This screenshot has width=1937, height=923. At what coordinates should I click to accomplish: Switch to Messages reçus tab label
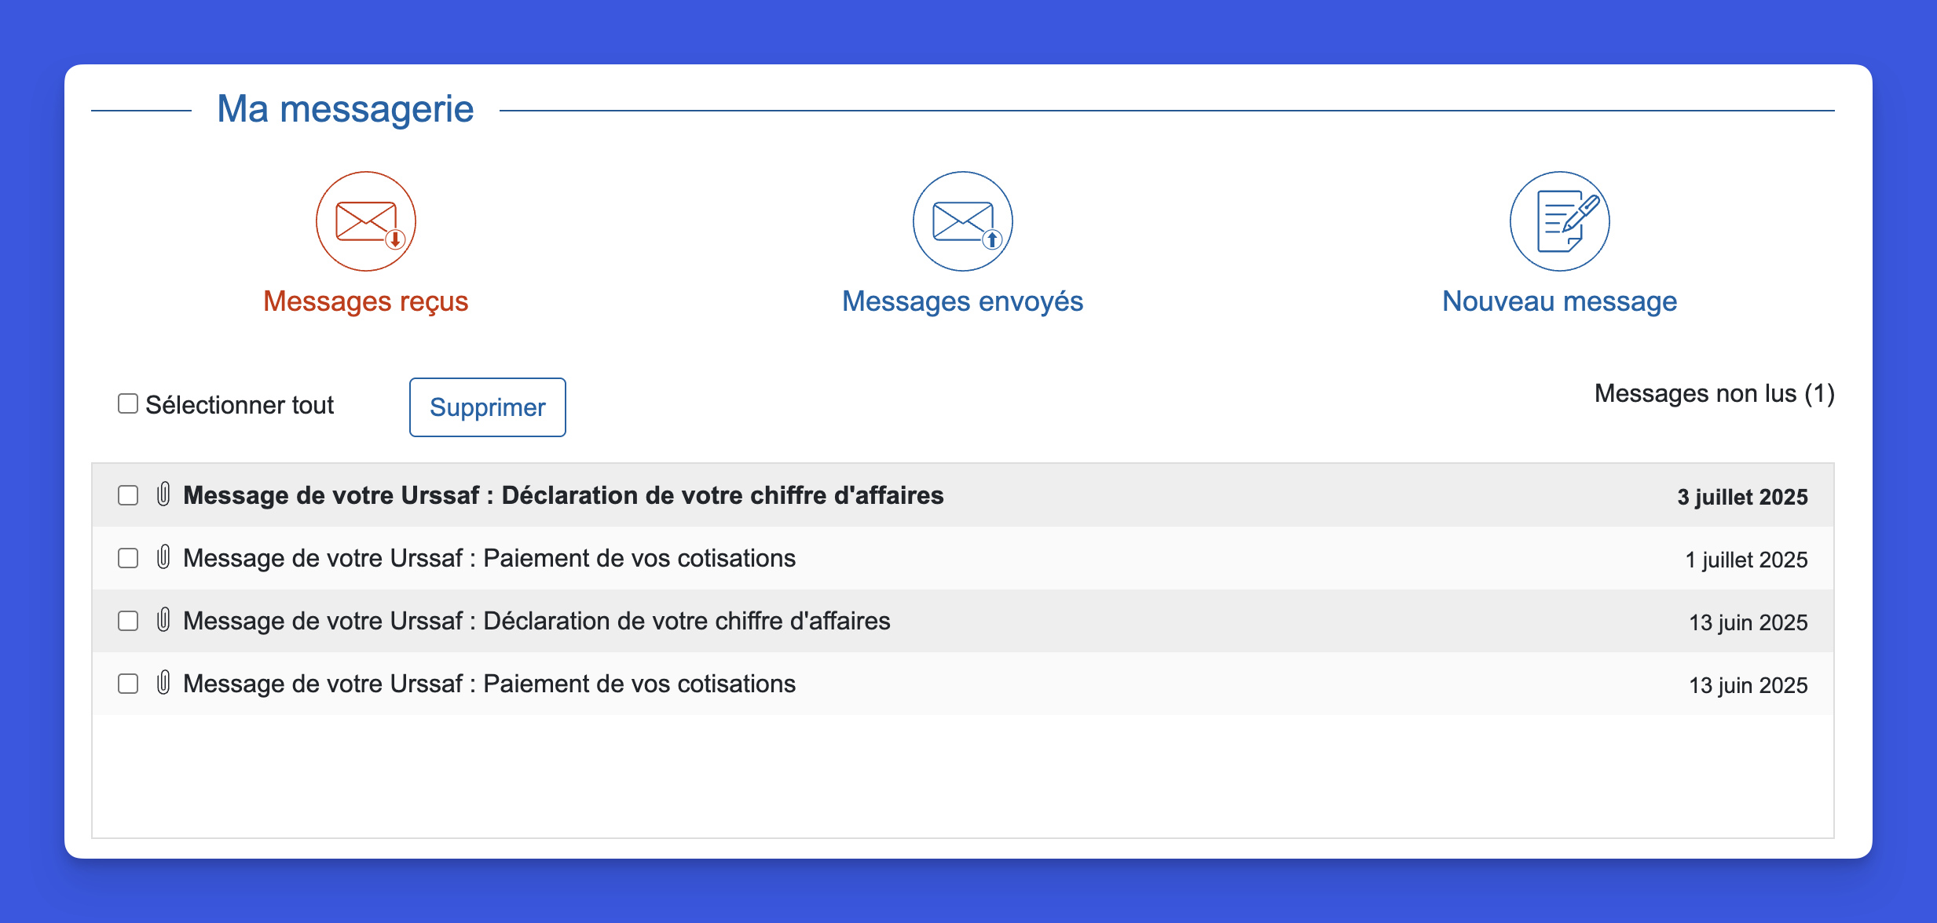tap(366, 301)
